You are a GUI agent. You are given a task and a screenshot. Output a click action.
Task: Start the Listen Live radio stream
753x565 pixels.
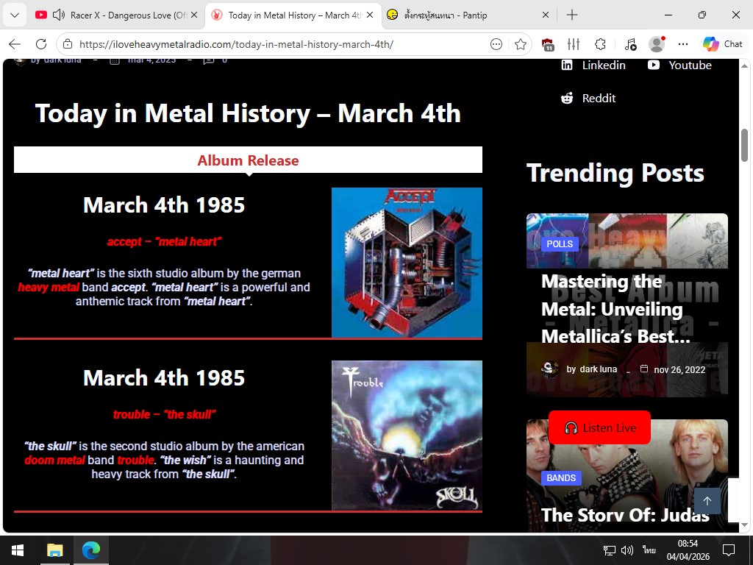point(599,427)
